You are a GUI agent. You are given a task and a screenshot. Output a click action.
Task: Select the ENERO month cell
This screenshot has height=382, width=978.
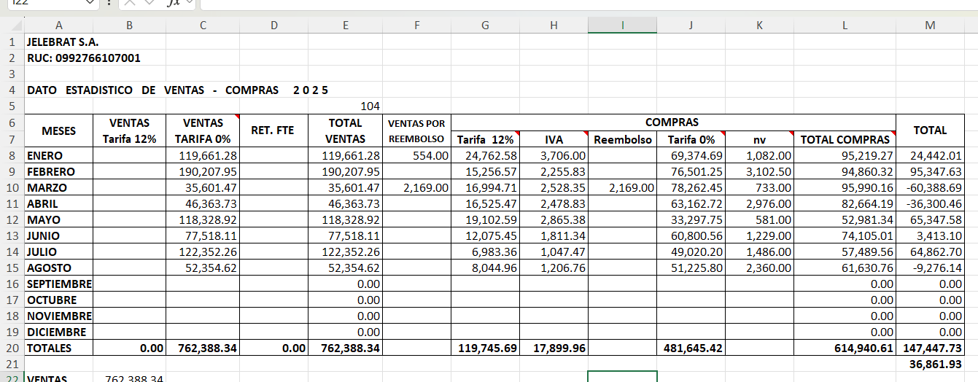58,155
